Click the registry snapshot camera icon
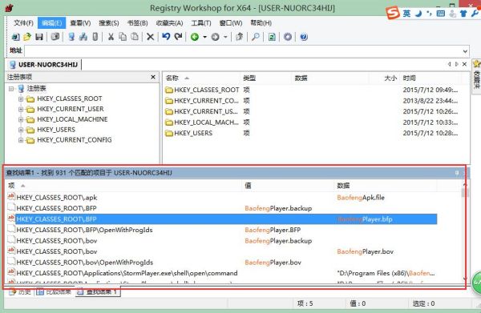Screen dimensions: 481x313 [55, 37]
